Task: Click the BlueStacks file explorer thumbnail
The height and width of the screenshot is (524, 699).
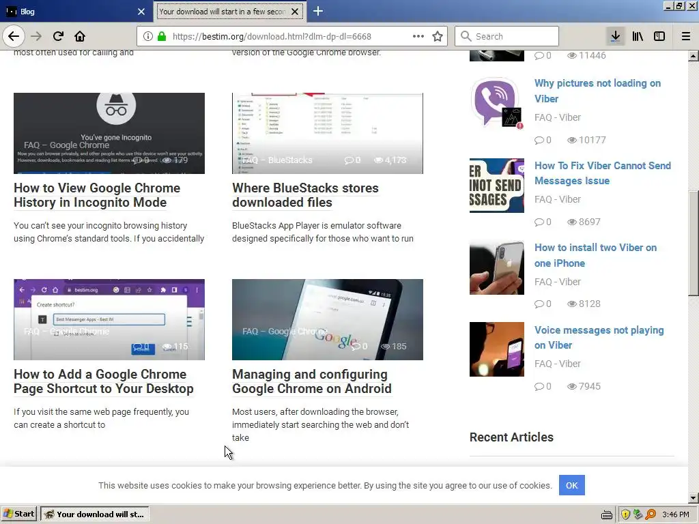Action: 328,133
